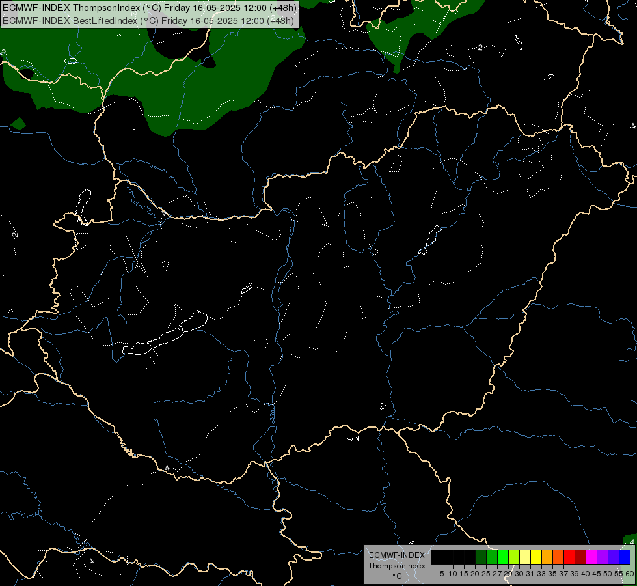
Task: Click the legend tick value '45'
Action: pos(597,574)
